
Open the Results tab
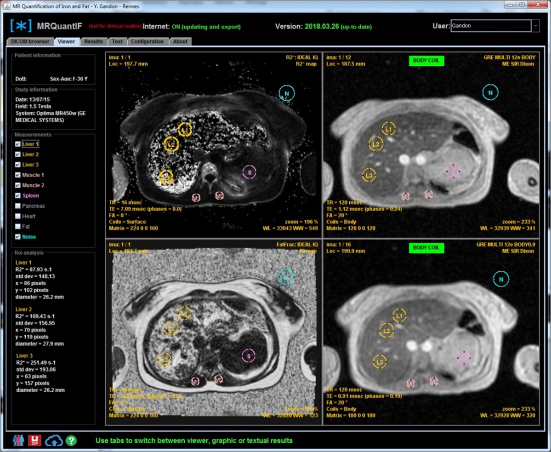(93, 41)
